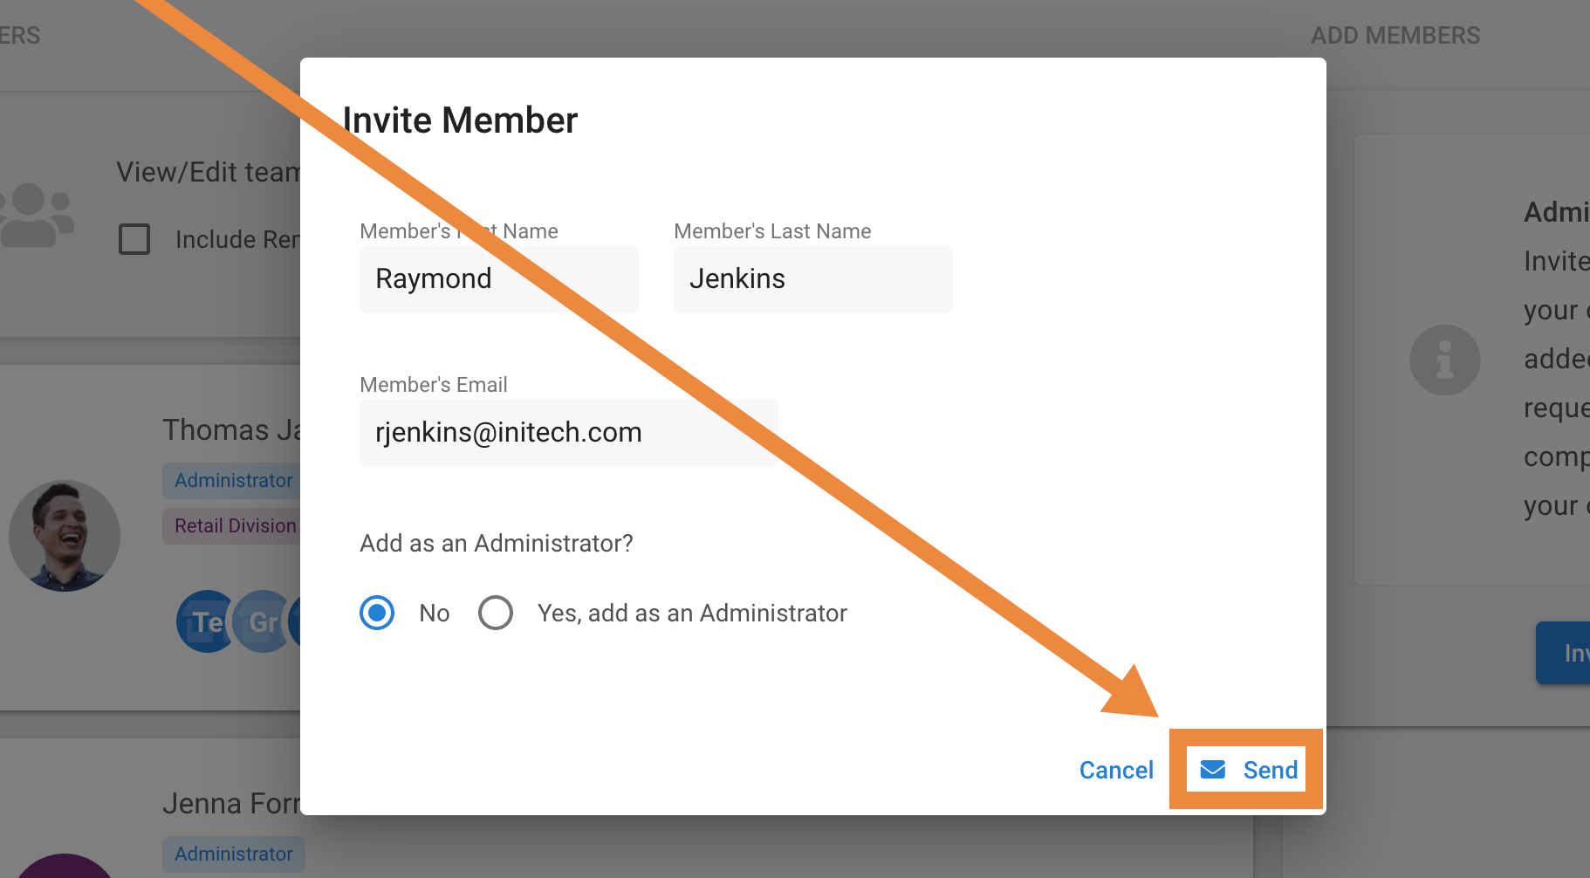Click the Te team badge

[x=206, y=621]
